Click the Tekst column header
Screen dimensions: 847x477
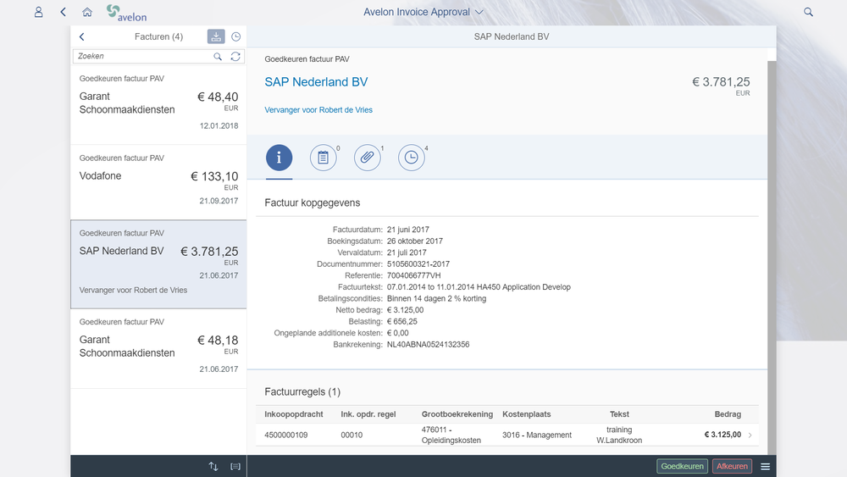(x=619, y=414)
